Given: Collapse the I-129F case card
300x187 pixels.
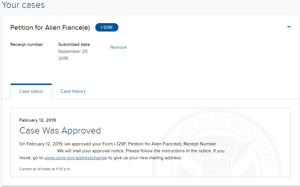Looking at the screenshot, I should (289, 27).
